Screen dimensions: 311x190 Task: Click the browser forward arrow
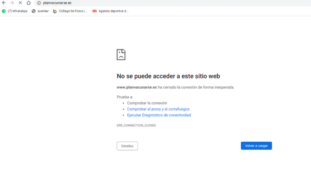[x=12, y=3]
